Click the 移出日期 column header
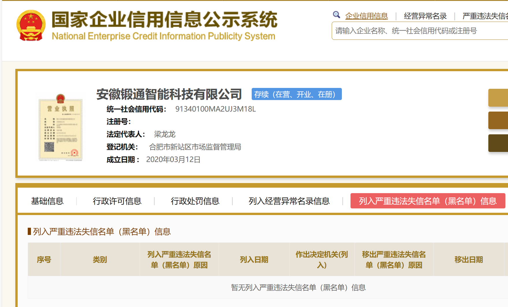 (469, 259)
